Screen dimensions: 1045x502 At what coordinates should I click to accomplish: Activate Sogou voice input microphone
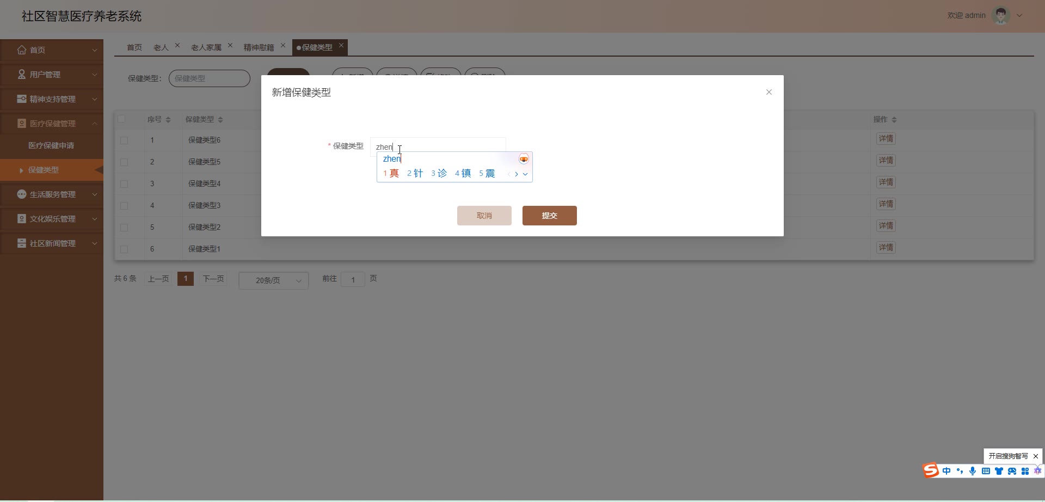[973, 471]
